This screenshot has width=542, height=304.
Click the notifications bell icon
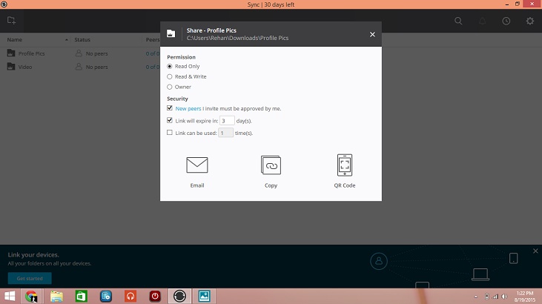coord(483,22)
